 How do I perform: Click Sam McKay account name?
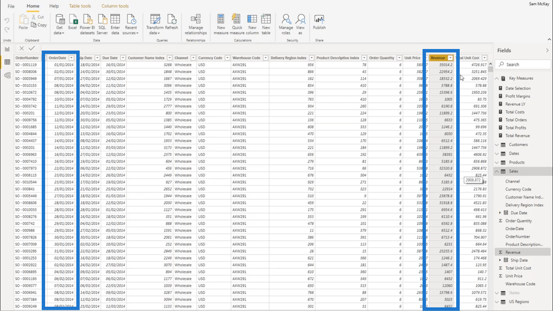(539, 4)
